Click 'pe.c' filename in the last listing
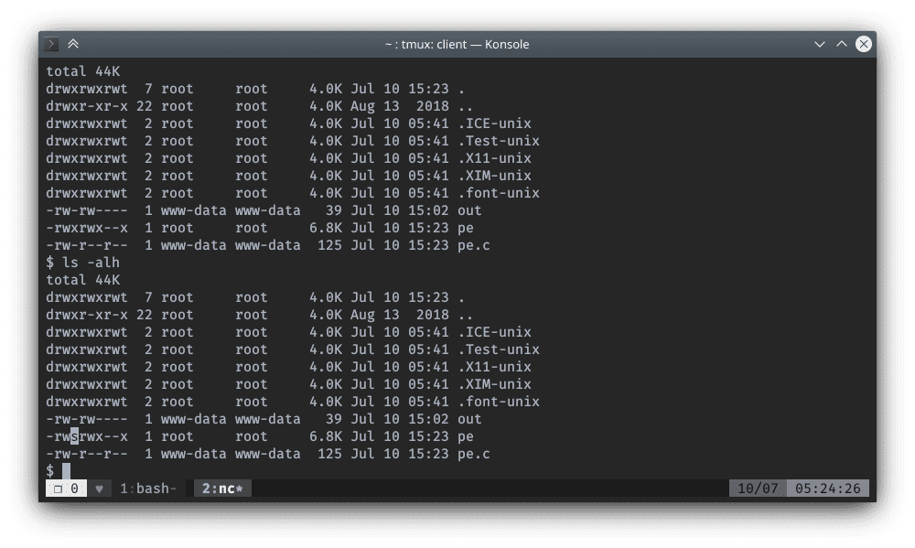 point(473,454)
